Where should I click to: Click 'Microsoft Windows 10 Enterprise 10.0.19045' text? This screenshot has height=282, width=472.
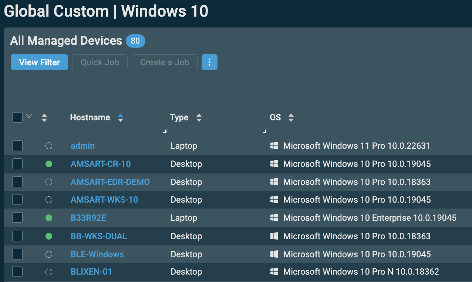[x=370, y=218]
